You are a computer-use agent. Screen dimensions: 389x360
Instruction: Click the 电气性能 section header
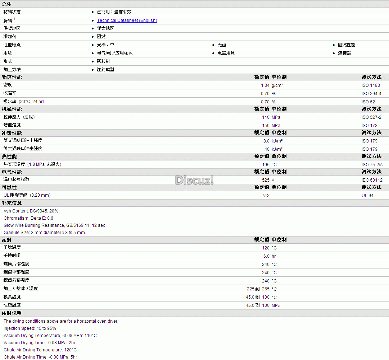pyautogui.click(x=12, y=172)
